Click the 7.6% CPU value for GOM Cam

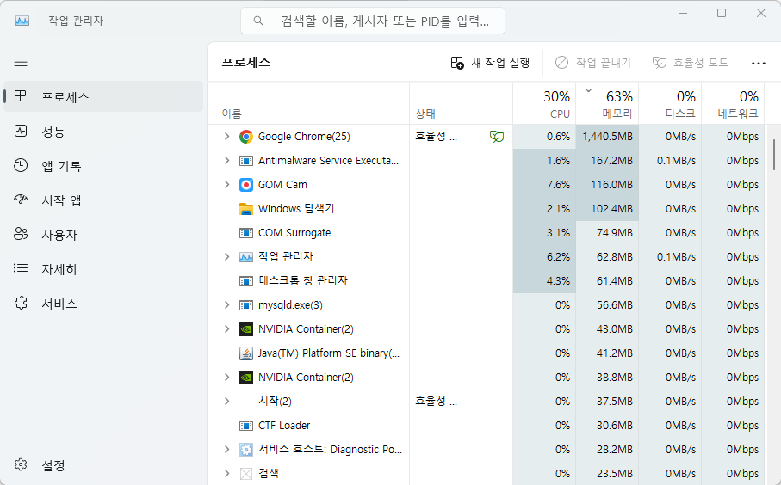point(558,185)
